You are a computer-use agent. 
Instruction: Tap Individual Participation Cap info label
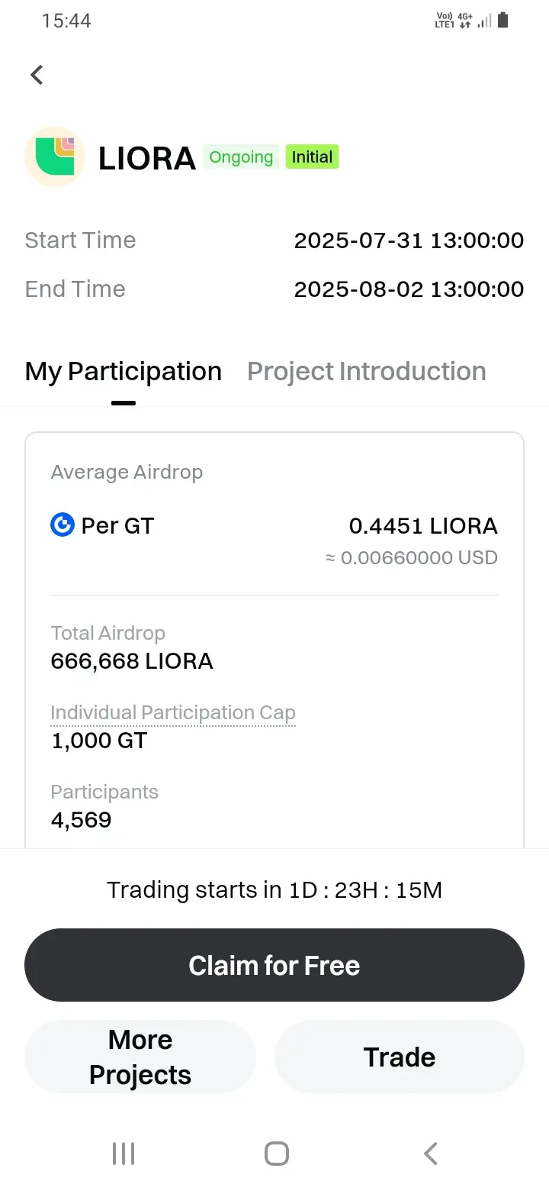(172, 713)
